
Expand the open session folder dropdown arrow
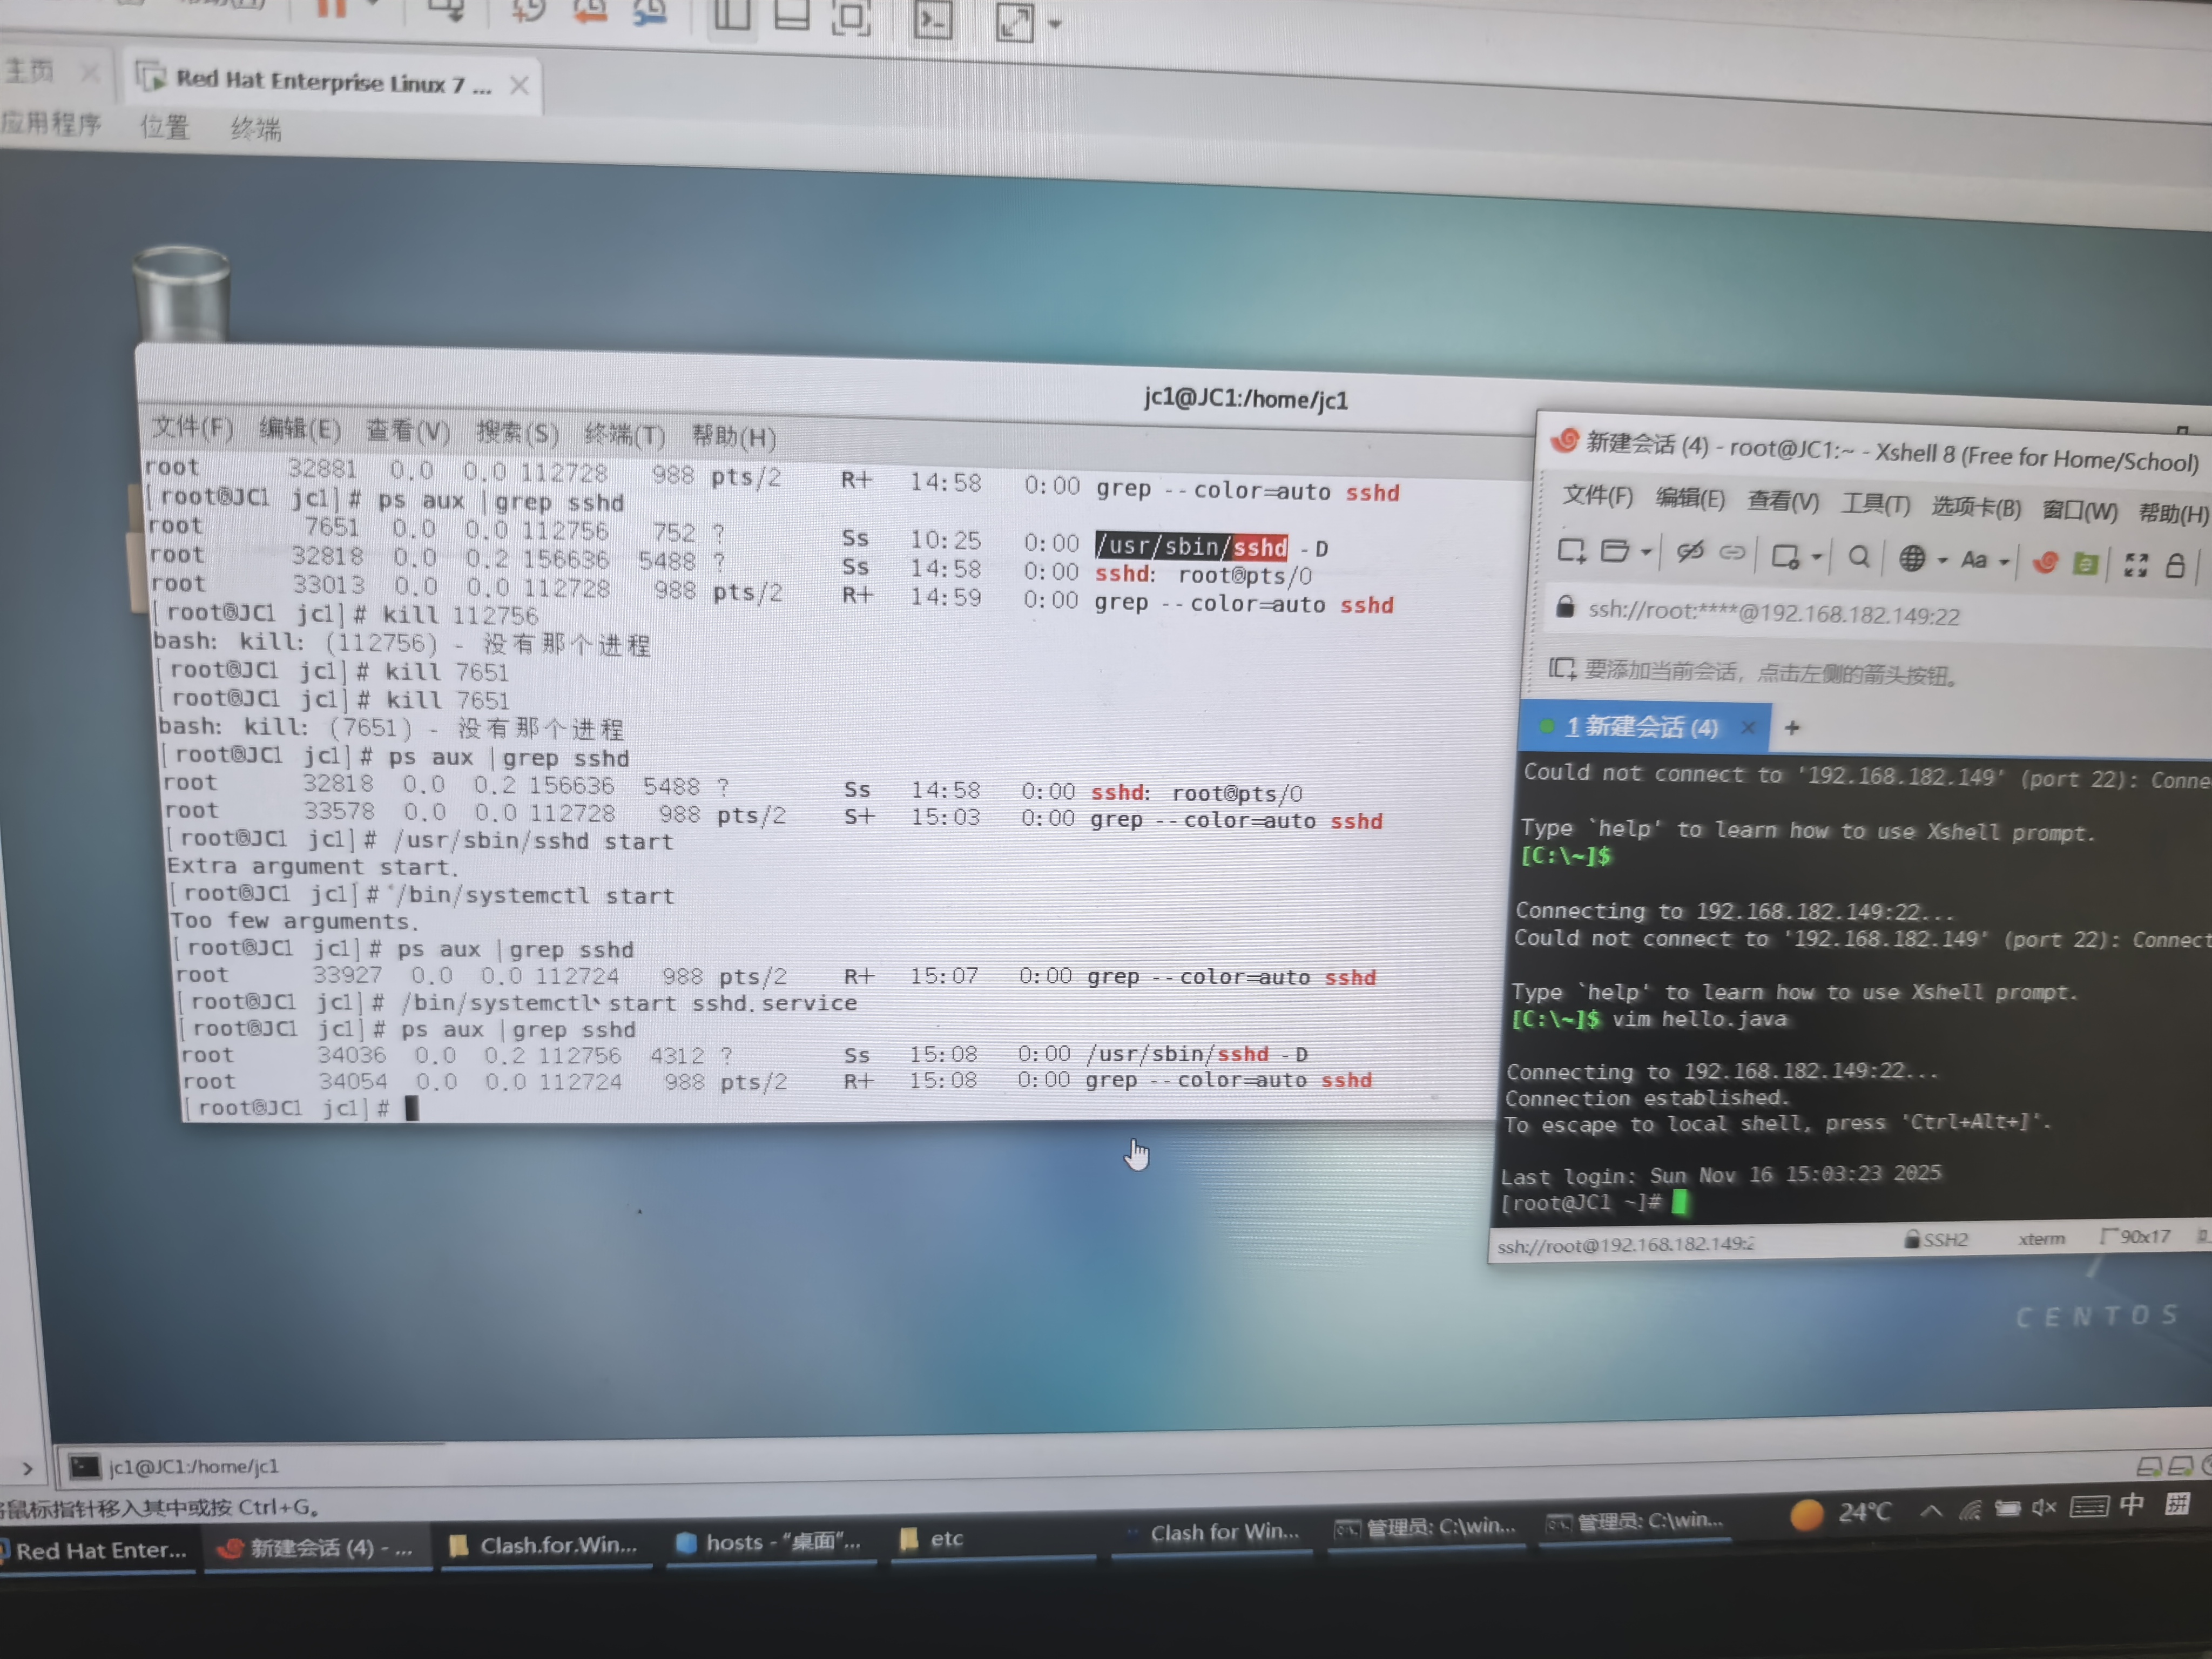coord(1646,552)
